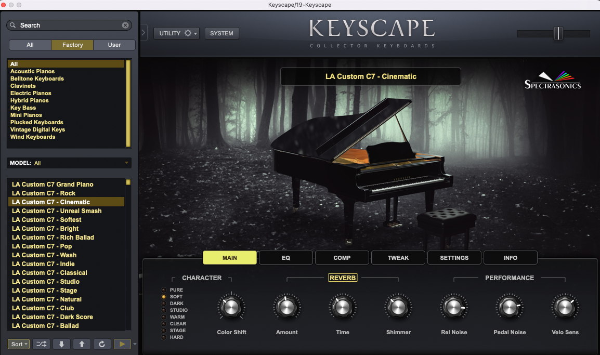
Task: Click the Pedal Noise knob
Action: click(x=510, y=307)
